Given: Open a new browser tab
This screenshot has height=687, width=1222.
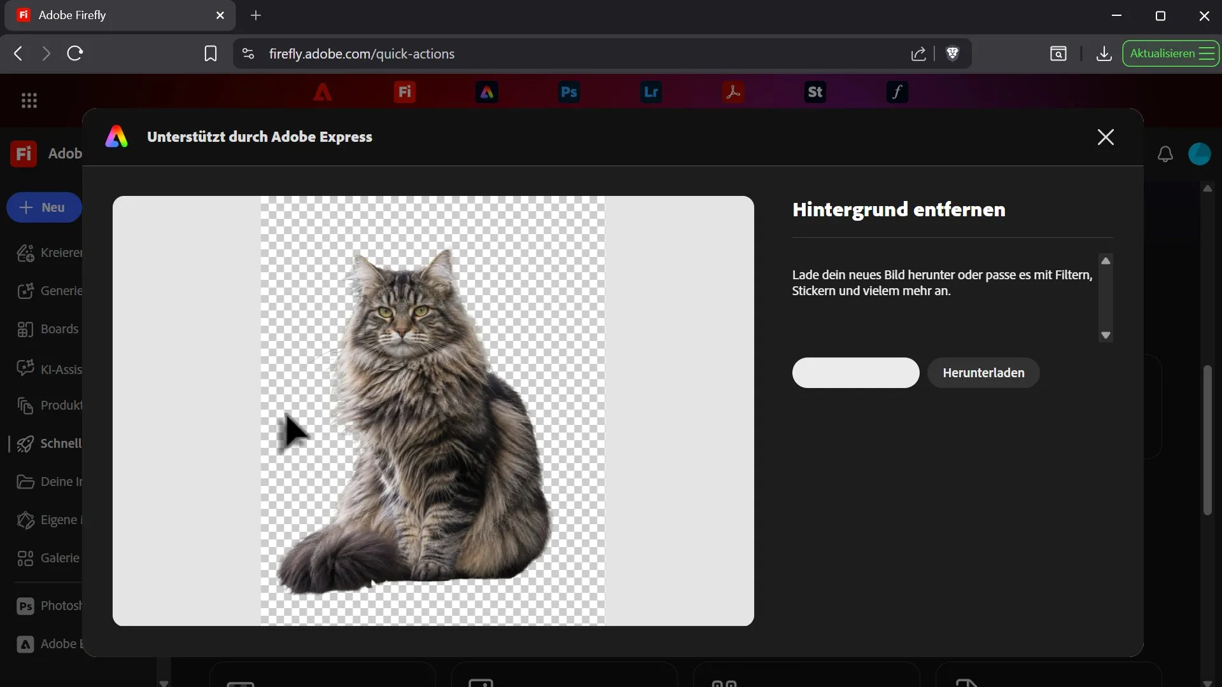Looking at the screenshot, I should tap(256, 15).
